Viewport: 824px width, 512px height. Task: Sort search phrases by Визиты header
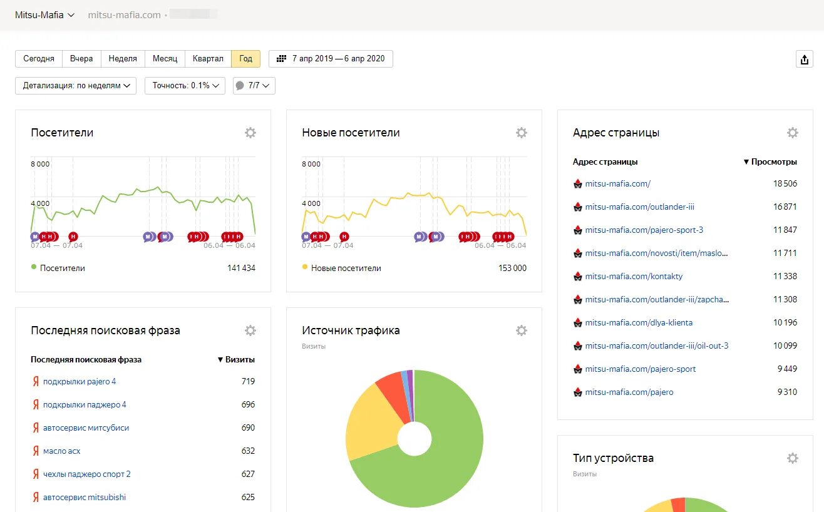[236, 359]
